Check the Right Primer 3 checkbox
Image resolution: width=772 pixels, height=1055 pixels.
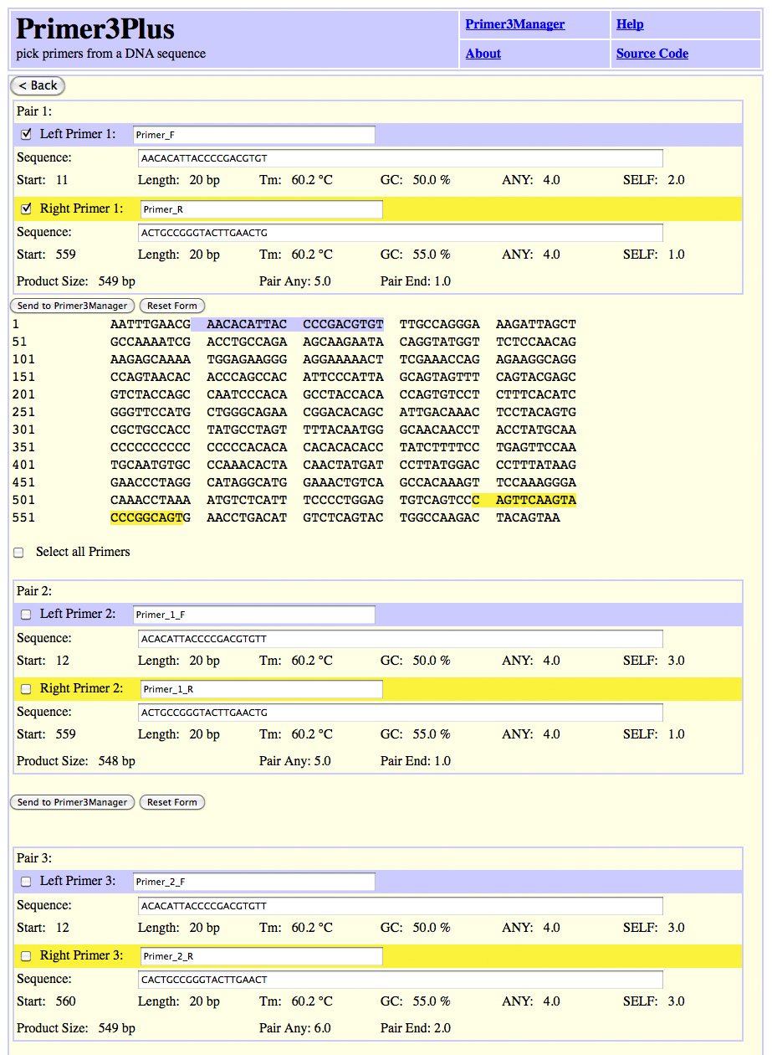(x=25, y=955)
